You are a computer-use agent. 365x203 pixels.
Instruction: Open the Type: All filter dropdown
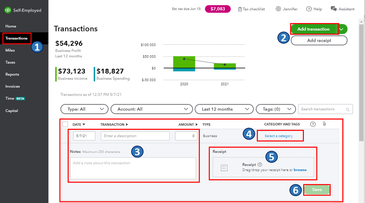(84, 109)
